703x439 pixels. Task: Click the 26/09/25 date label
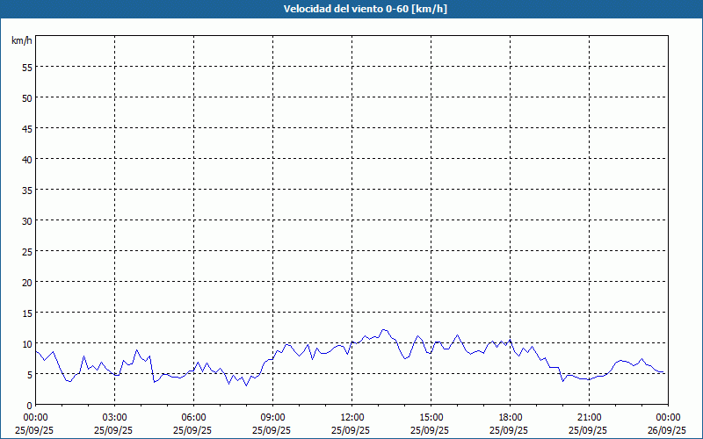667,430
